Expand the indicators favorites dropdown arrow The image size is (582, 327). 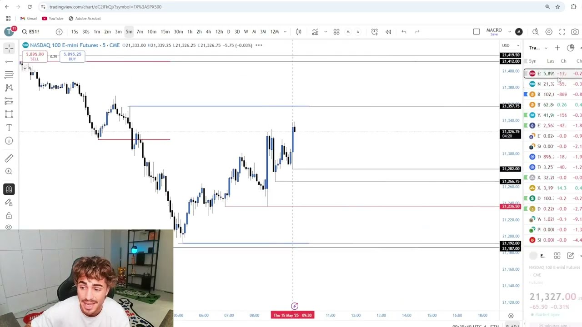click(326, 32)
